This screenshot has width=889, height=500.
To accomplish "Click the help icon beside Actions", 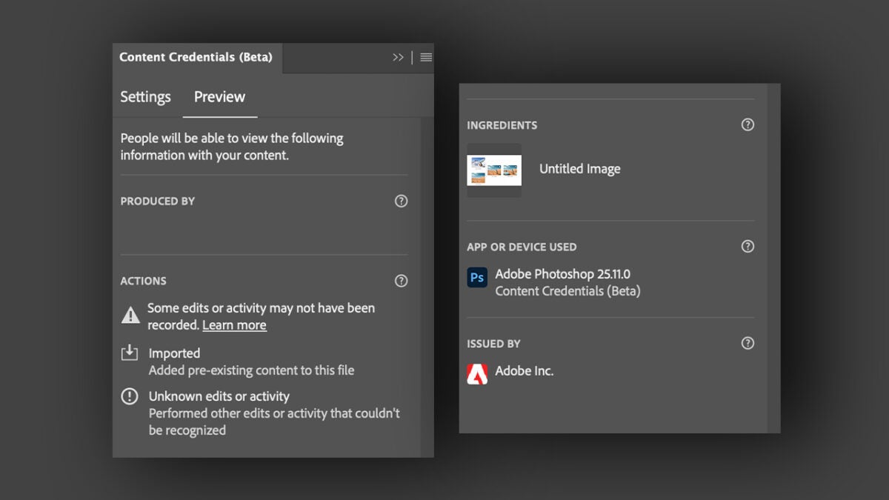I will (401, 281).
